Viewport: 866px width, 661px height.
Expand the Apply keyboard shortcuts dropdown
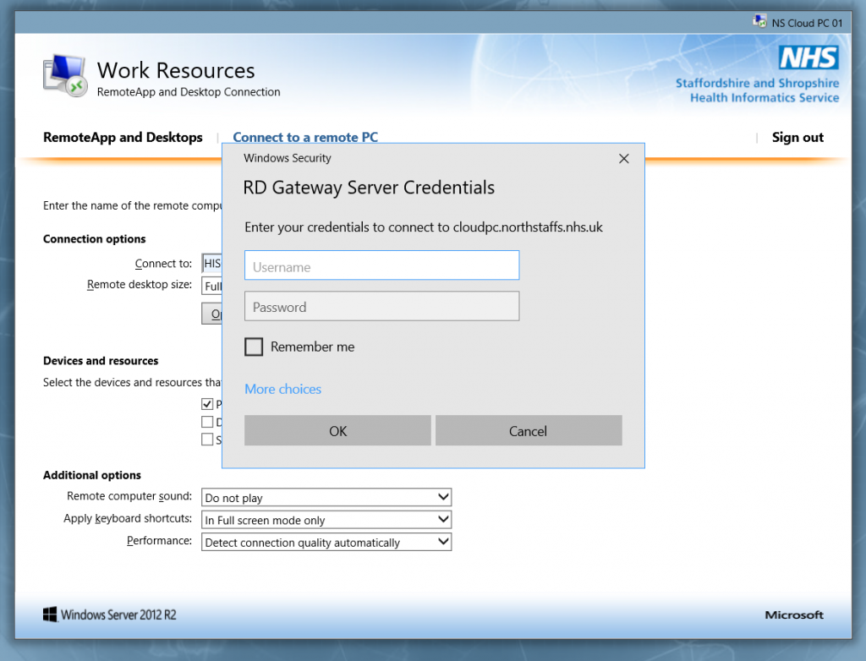[x=327, y=520]
